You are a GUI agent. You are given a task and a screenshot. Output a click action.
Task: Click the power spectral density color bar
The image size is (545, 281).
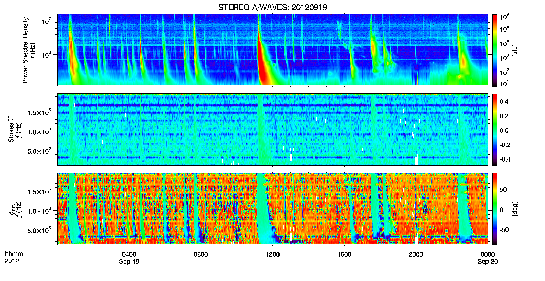[495, 50]
